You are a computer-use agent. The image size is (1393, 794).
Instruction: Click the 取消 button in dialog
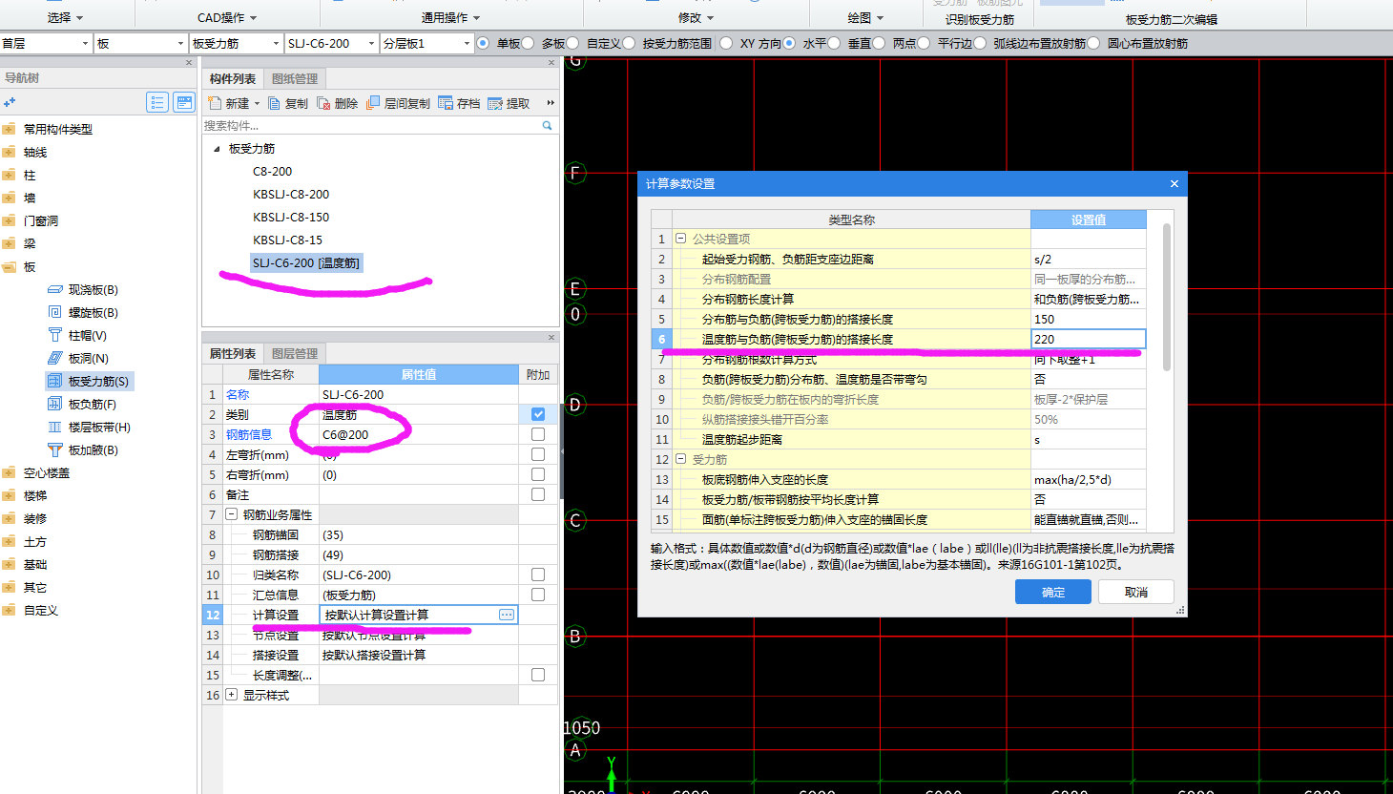pyautogui.click(x=1135, y=592)
